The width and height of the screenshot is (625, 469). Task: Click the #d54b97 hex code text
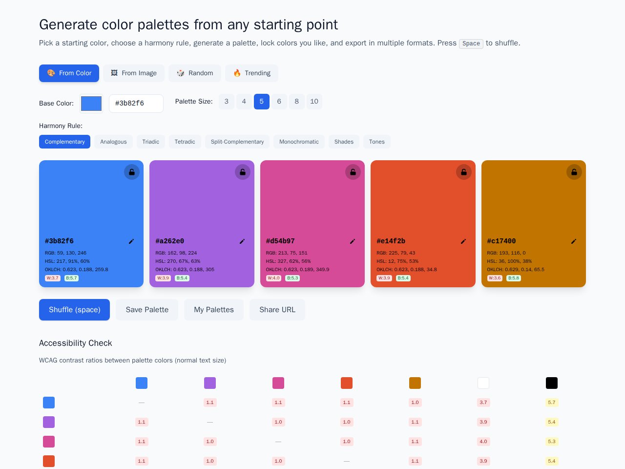280,241
